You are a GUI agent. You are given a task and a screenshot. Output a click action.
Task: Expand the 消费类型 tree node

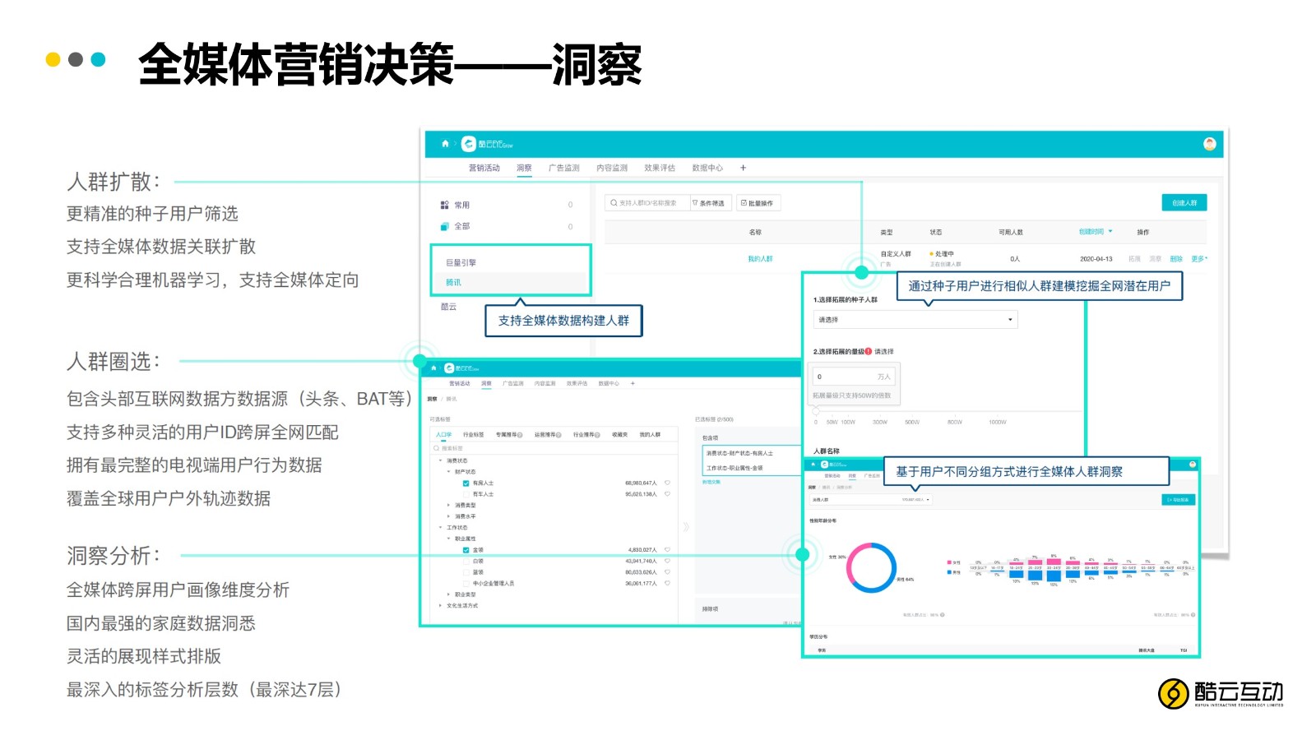(x=448, y=505)
